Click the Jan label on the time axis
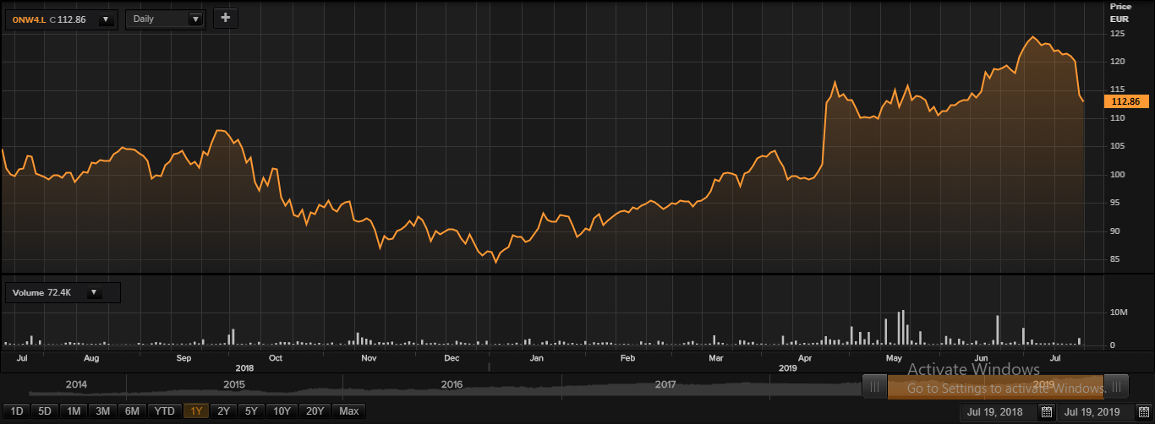Viewport: 1155px width, 424px height. pyautogui.click(x=536, y=358)
